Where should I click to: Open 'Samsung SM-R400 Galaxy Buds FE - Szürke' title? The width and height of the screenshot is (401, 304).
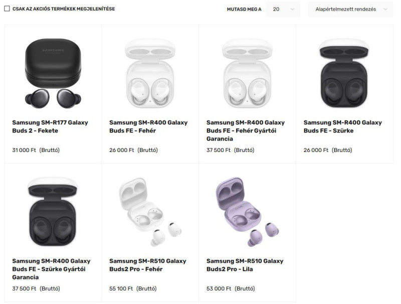coord(343,126)
